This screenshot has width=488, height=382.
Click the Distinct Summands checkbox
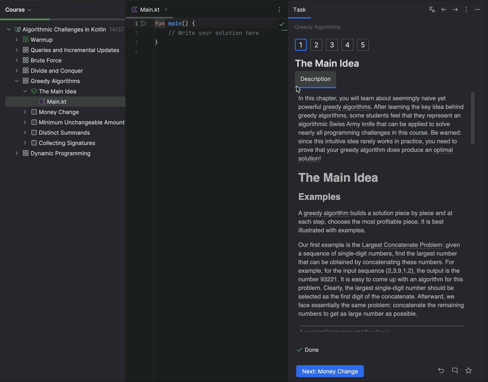pyautogui.click(x=34, y=132)
